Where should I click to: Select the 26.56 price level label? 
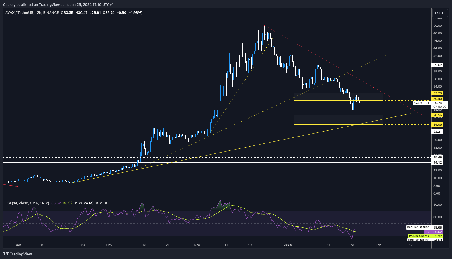click(x=437, y=115)
